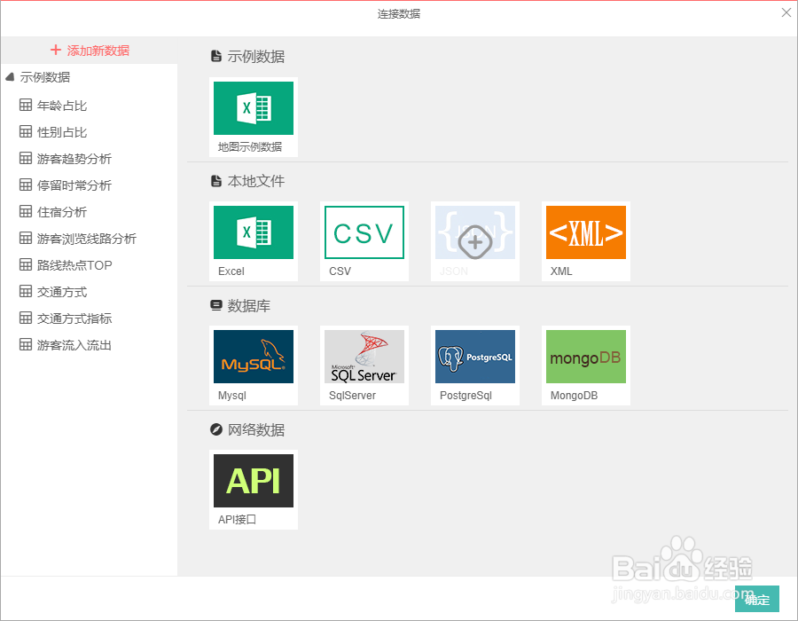The height and width of the screenshot is (621, 798).
Task: Collapse the 示例数据 tree group
Action: [x=10, y=77]
